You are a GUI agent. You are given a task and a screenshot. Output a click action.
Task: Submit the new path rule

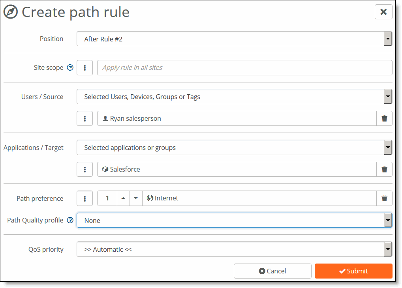[353, 271]
